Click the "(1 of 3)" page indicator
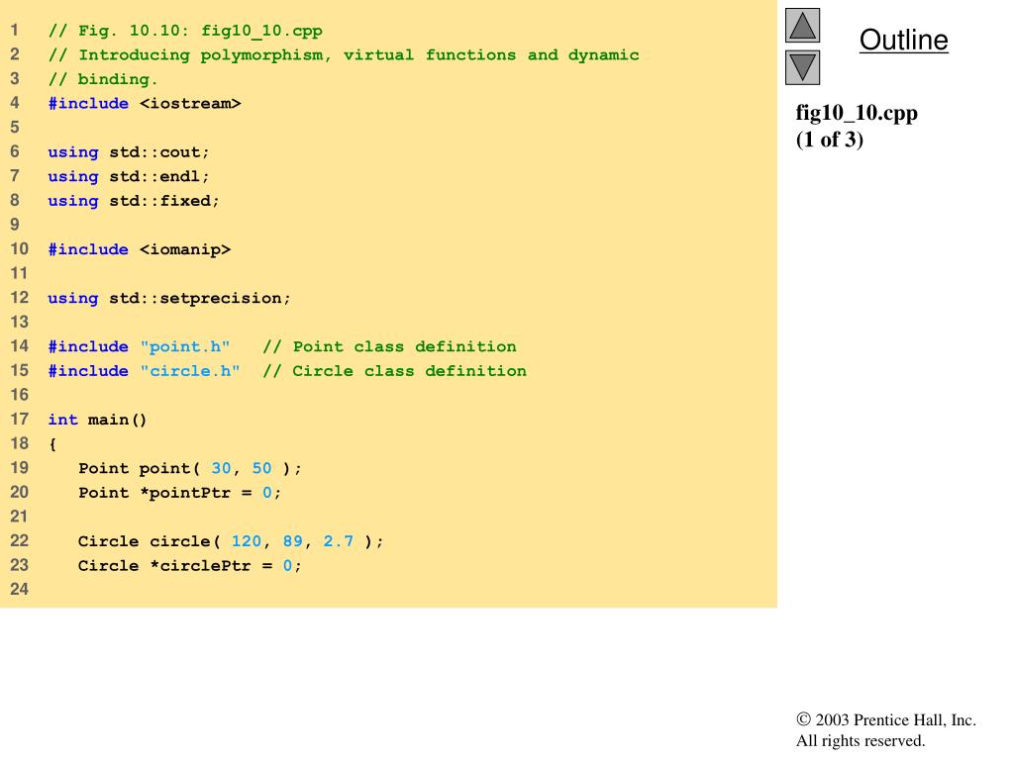1014x760 pixels. (830, 140)
